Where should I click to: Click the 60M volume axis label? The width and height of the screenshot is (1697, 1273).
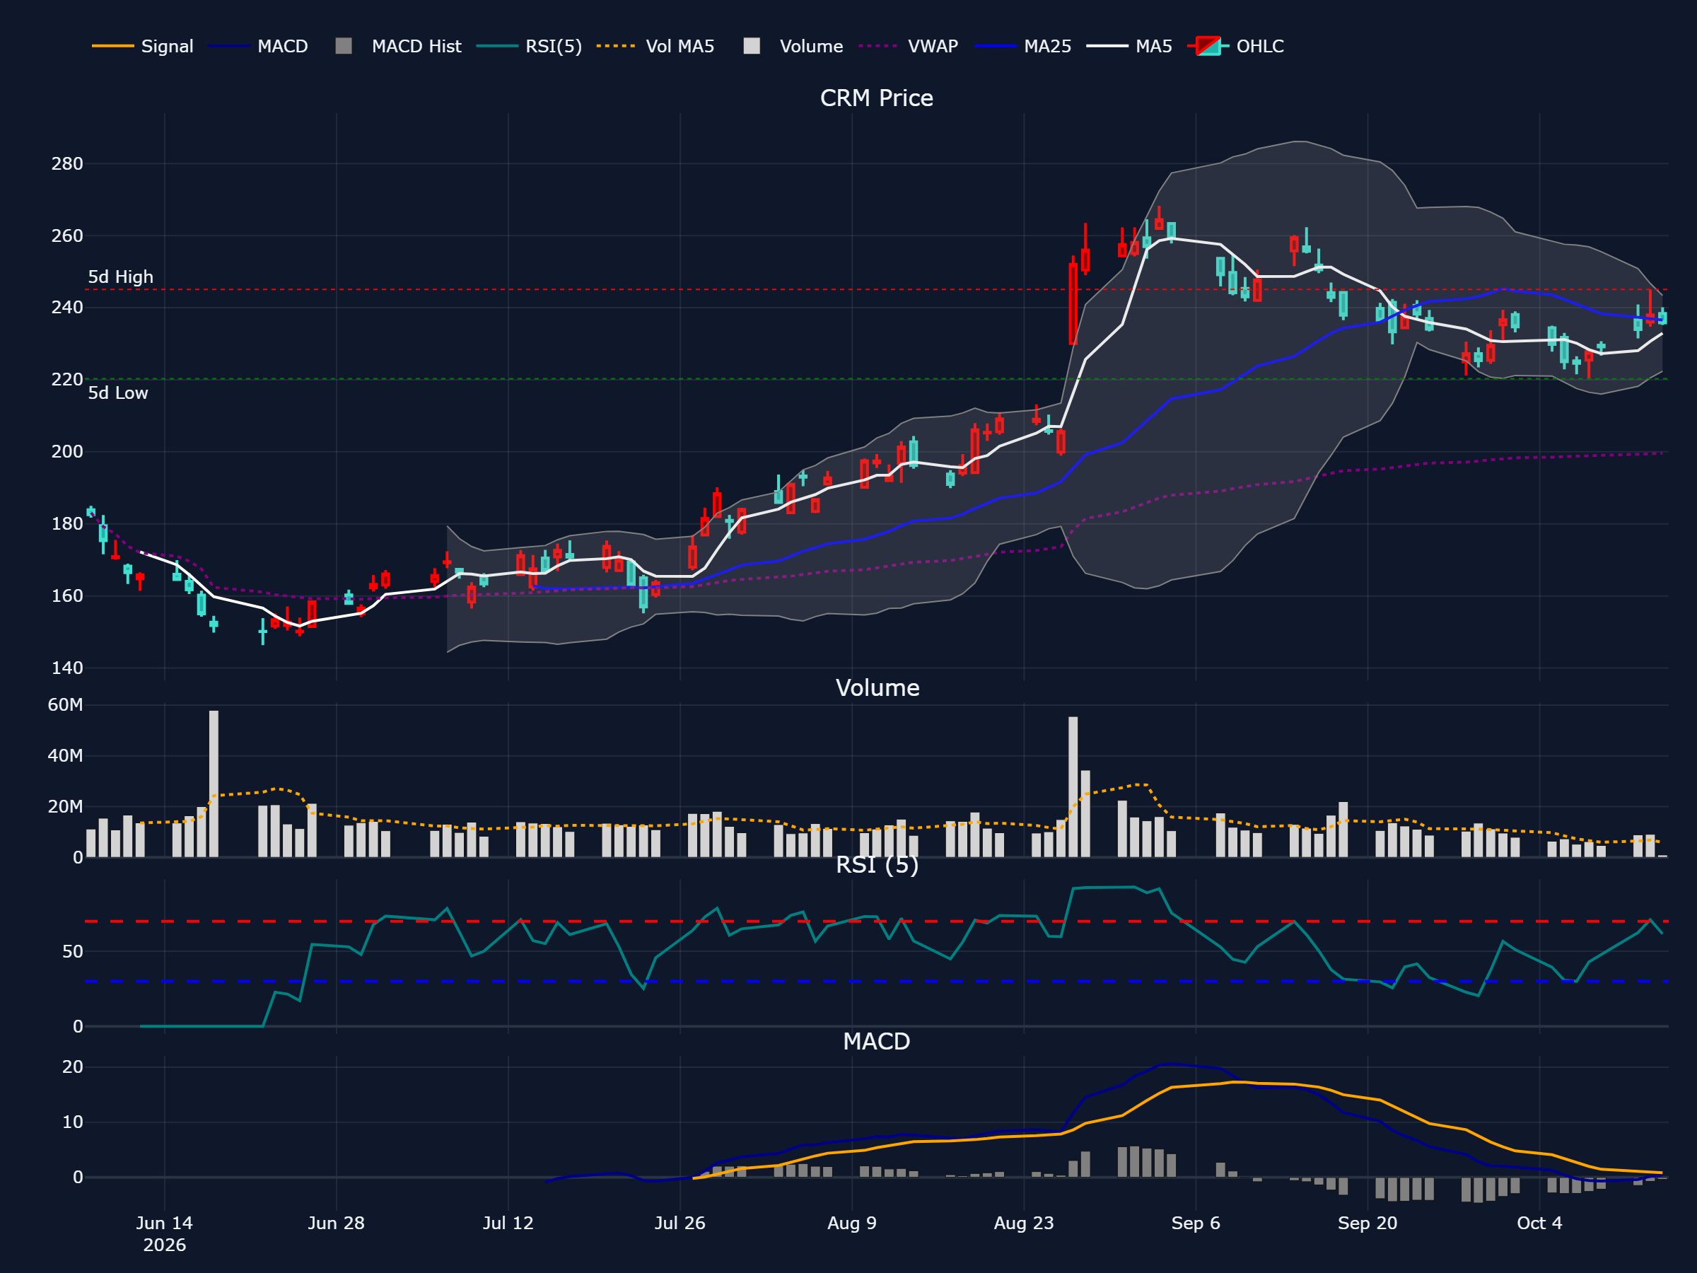(x=65, y=704)
